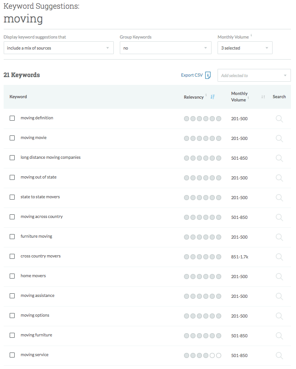Viewport: 296px width, 369px height.
Task: Click the moving furniture keyword text
Action: point(36,335)
